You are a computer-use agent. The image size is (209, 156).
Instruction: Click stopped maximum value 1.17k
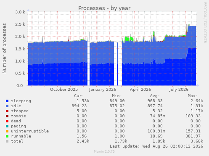197,111
